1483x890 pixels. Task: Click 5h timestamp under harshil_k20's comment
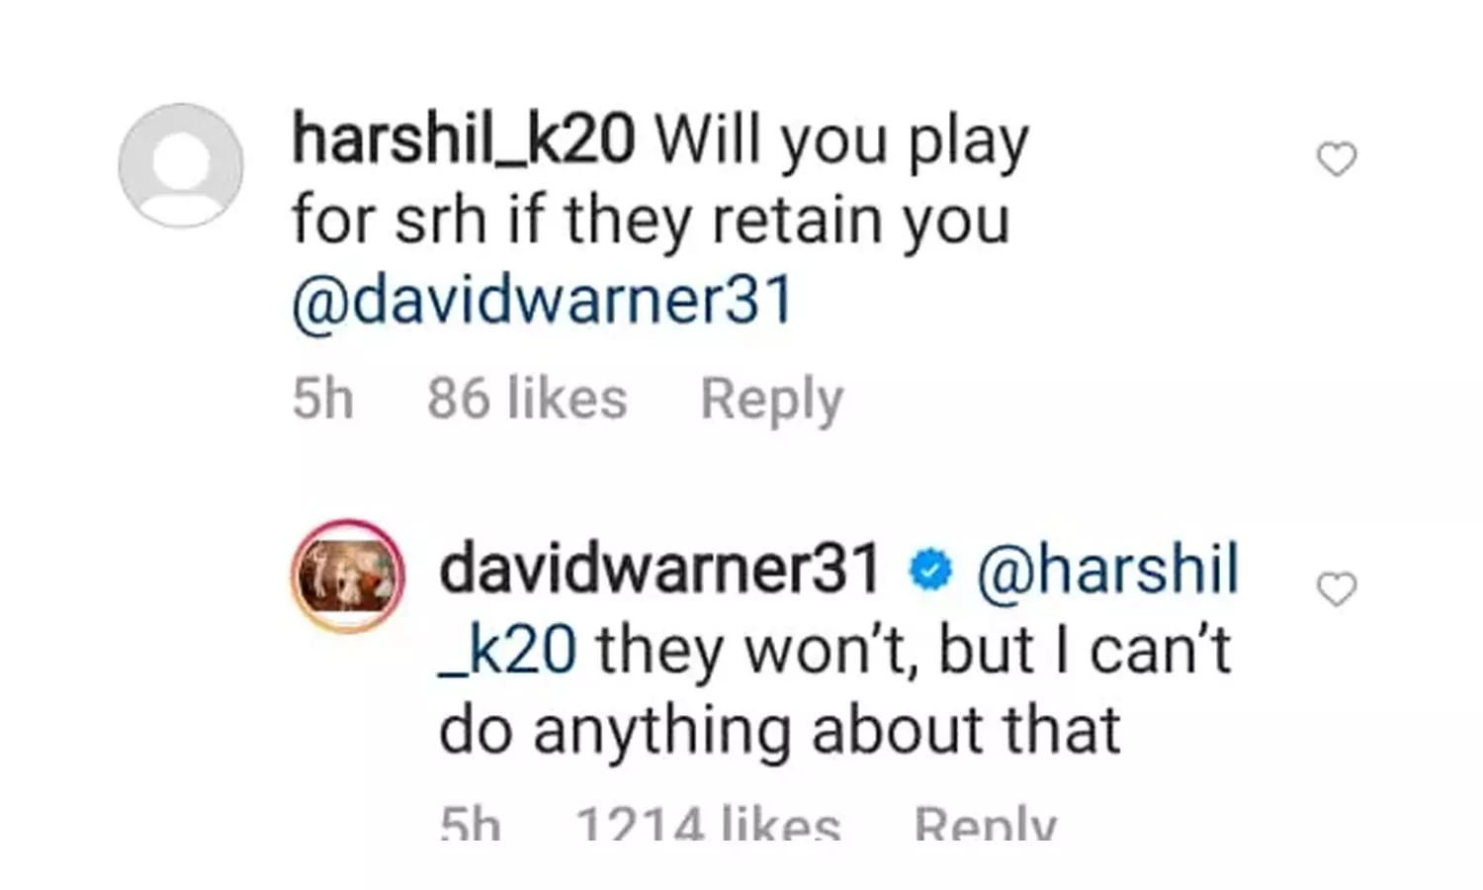pos(322,399)
